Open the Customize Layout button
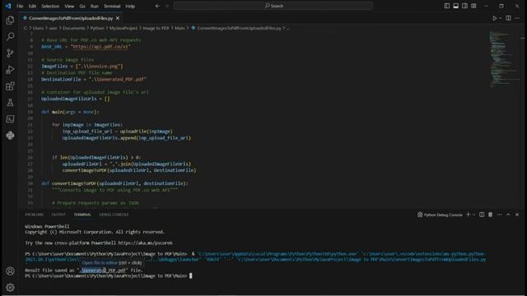Viewport: 527px width, 296px height. click(473, 6)
